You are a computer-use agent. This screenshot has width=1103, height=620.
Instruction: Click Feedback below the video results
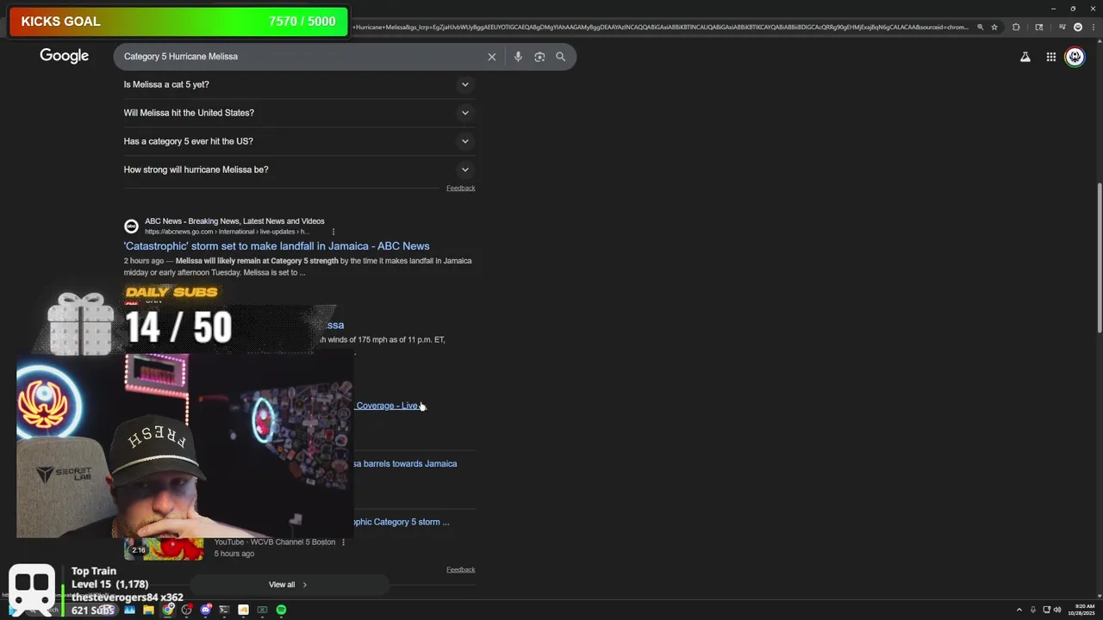point(460,569)
